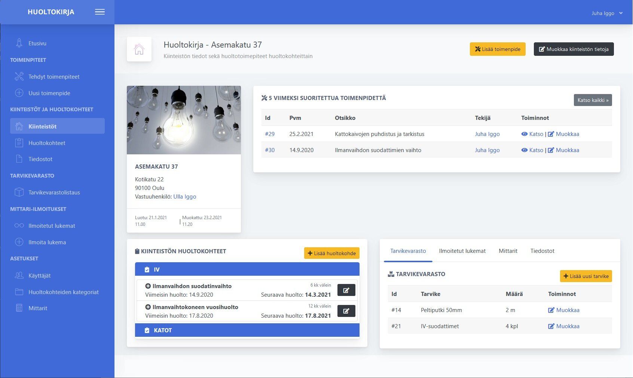Open Tiedostot in the sidebar

pos(40,159)
